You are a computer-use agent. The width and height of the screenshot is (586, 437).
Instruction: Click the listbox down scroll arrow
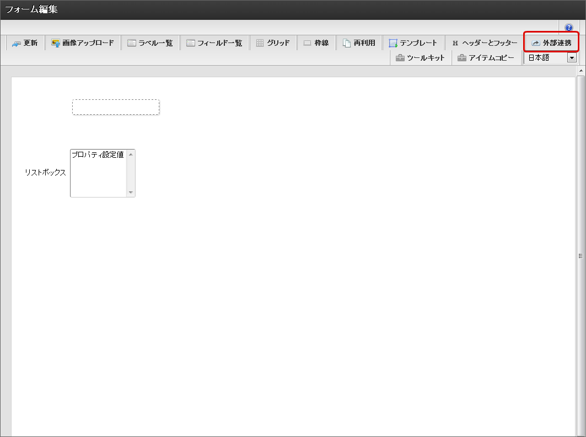coord(131,193)
